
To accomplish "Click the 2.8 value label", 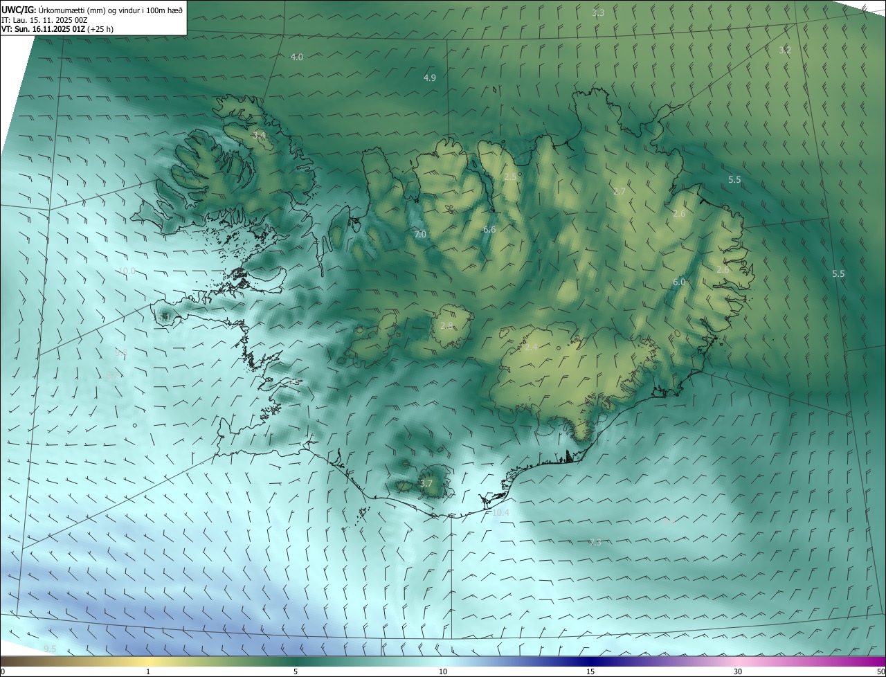I will [446, 325].
